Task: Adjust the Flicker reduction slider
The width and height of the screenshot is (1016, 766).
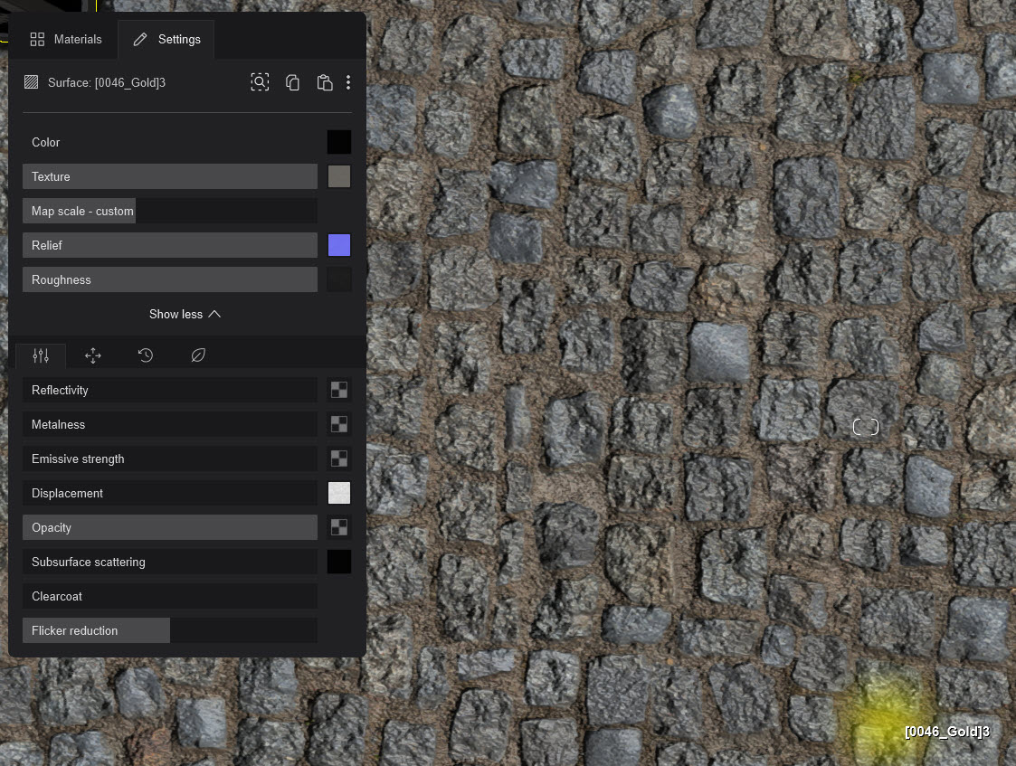Action: coord(170,630)
